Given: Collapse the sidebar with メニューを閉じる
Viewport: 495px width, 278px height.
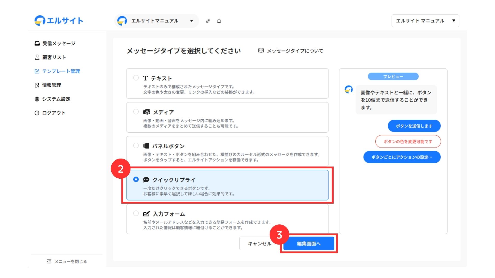Looking at the screenshot, I should (67, 262).
